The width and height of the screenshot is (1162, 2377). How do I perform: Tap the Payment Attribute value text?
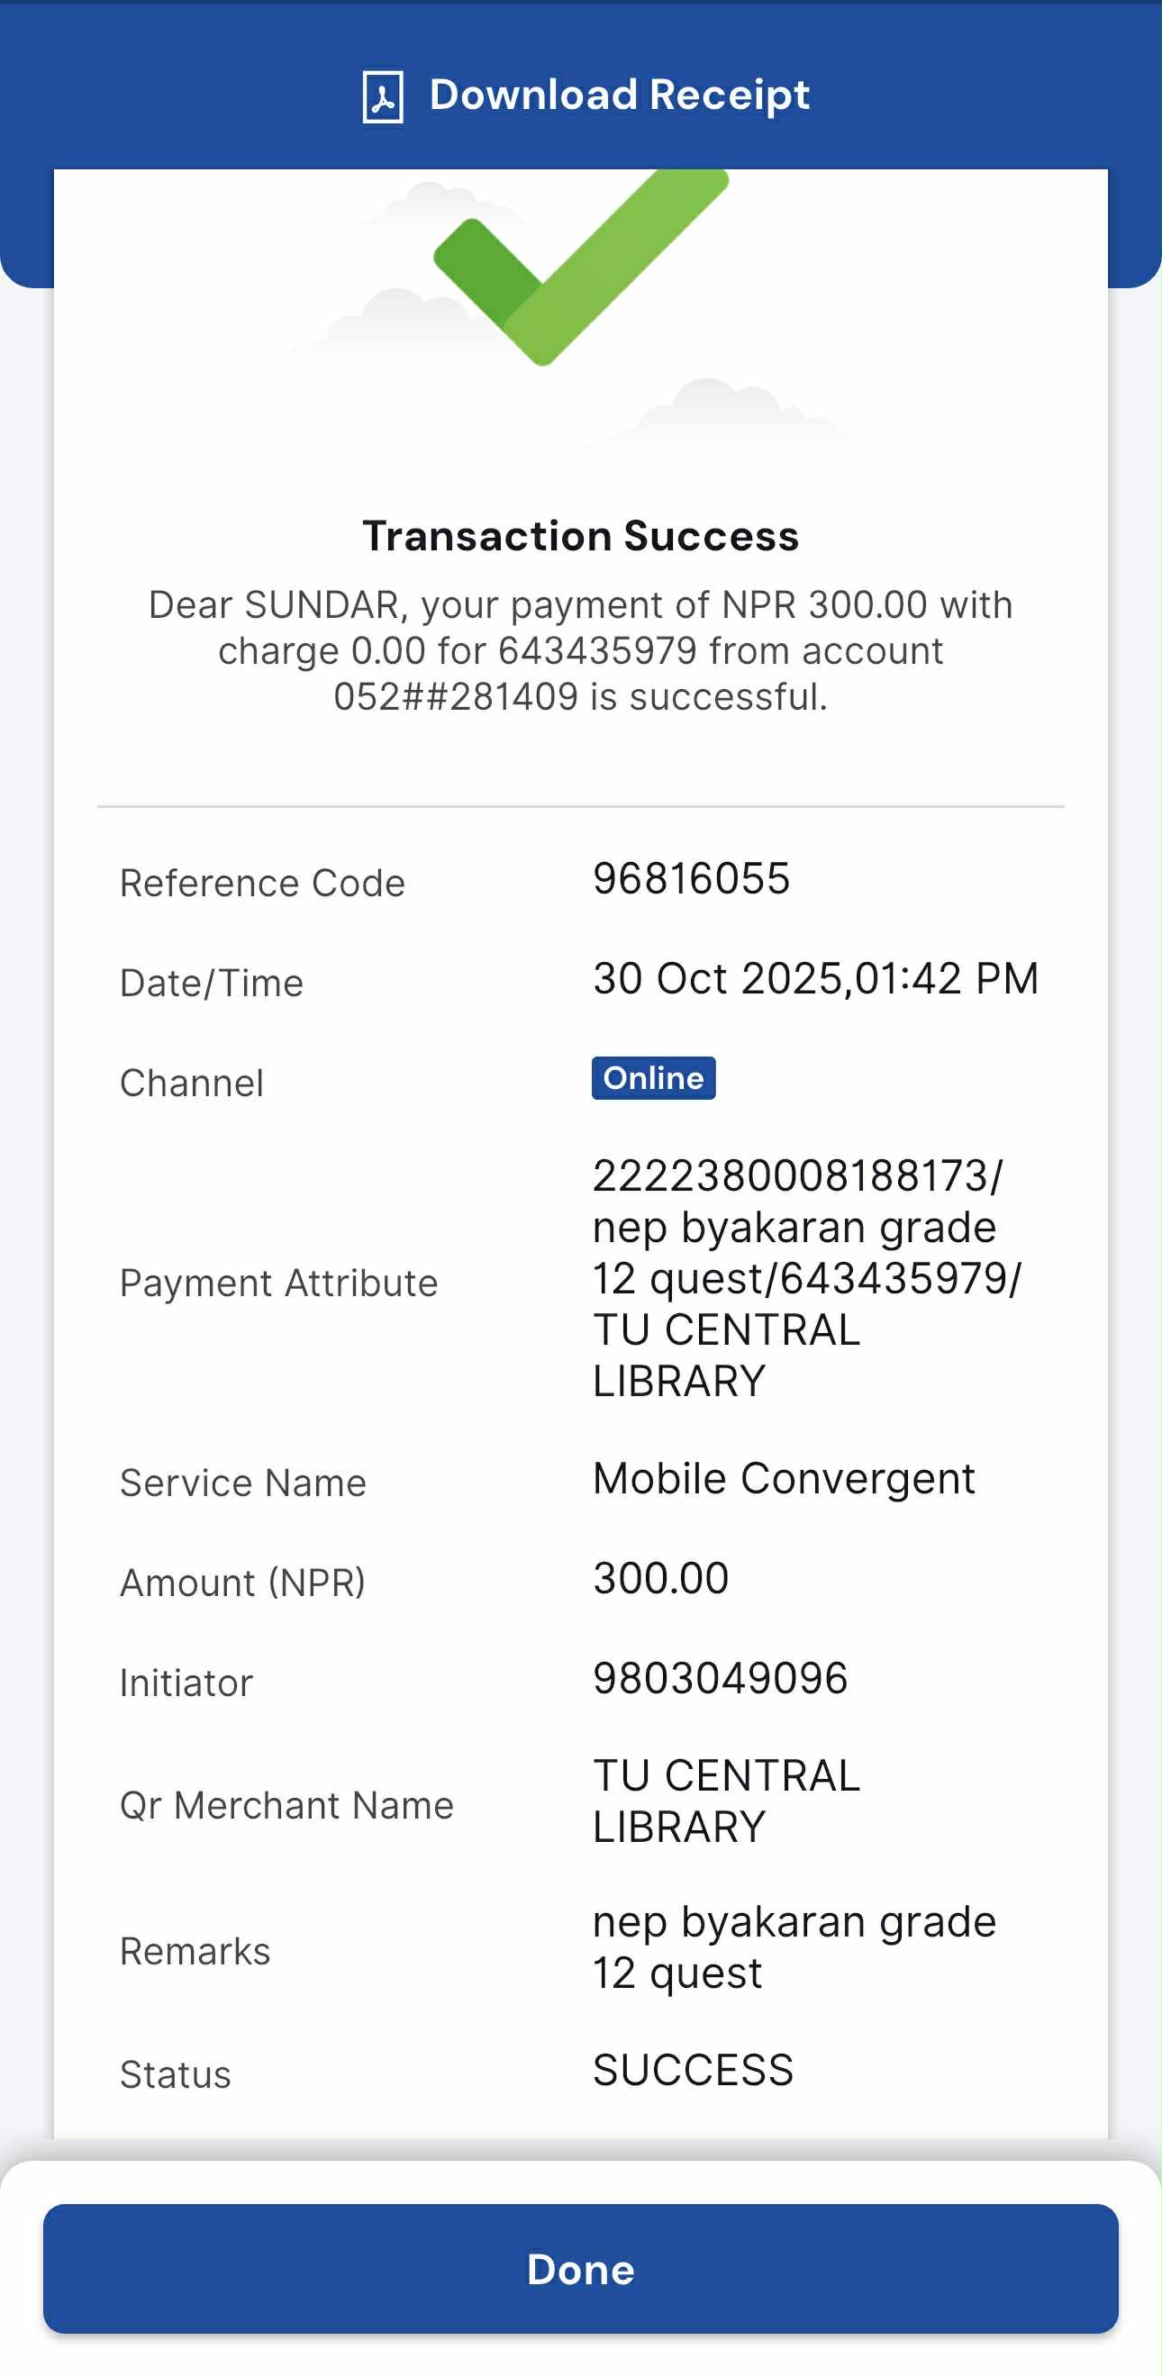tap(805, 1278)
